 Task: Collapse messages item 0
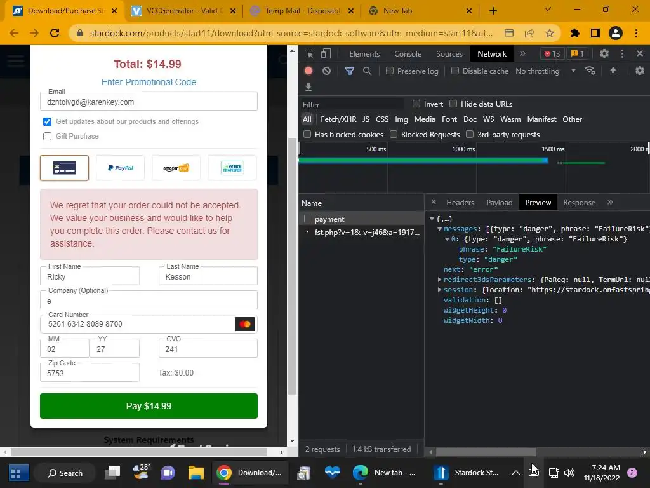click(x=448, y=239)
